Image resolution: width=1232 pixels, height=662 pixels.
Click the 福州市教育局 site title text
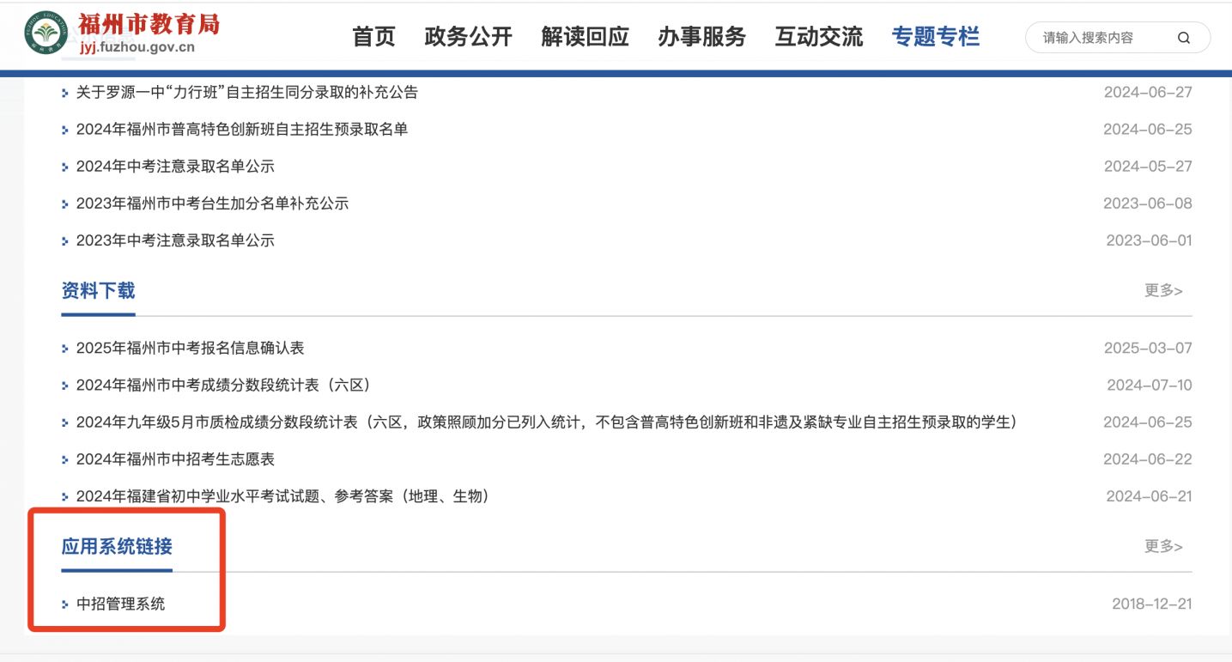pos(149,23)
